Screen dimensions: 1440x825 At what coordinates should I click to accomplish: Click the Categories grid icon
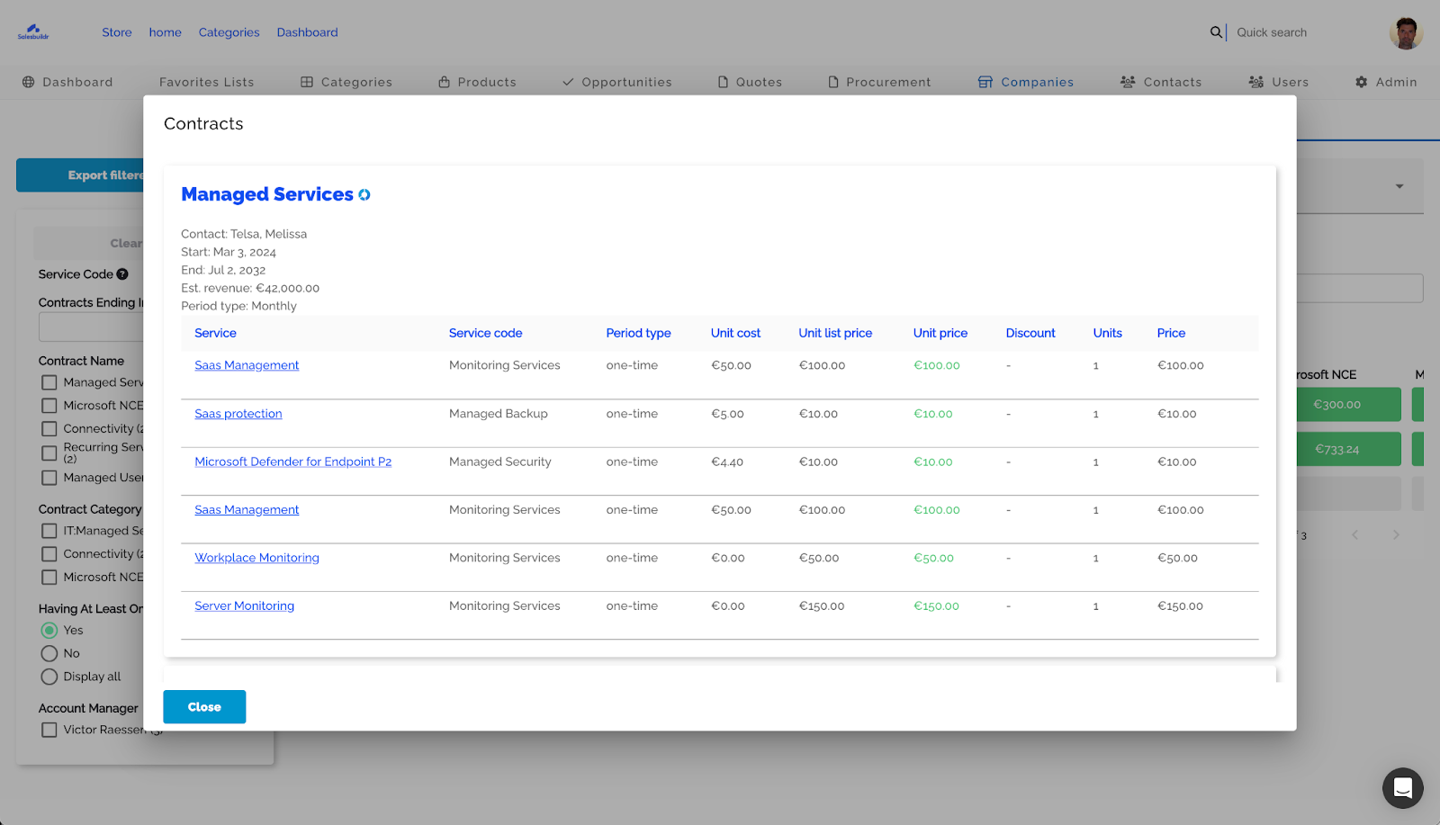tap(307, 82)
